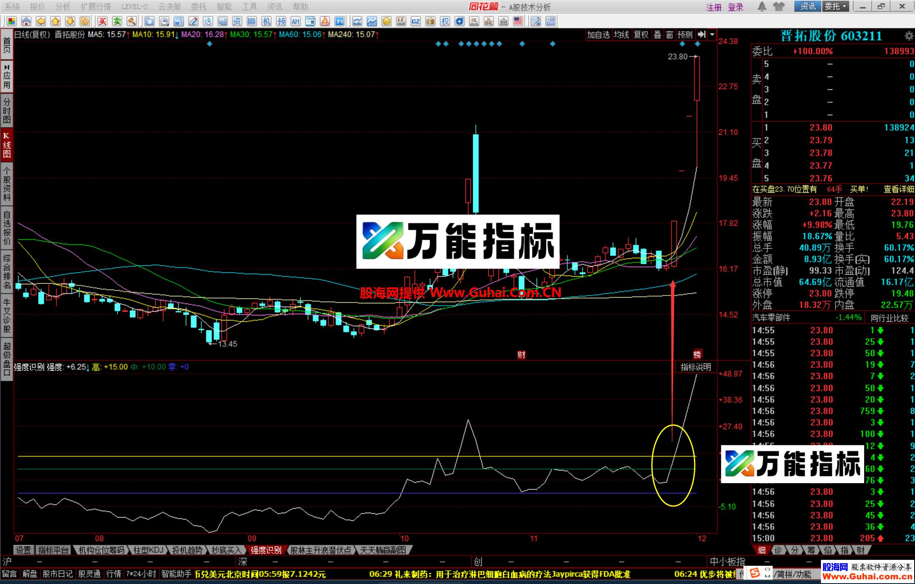Toggle 叠 overlay chart button
Screen dimensions: 915x584
[657, 35]
